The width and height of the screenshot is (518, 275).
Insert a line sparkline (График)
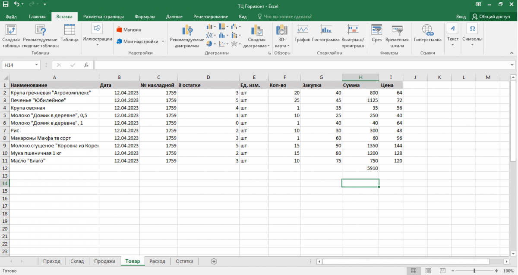(302, 34)
